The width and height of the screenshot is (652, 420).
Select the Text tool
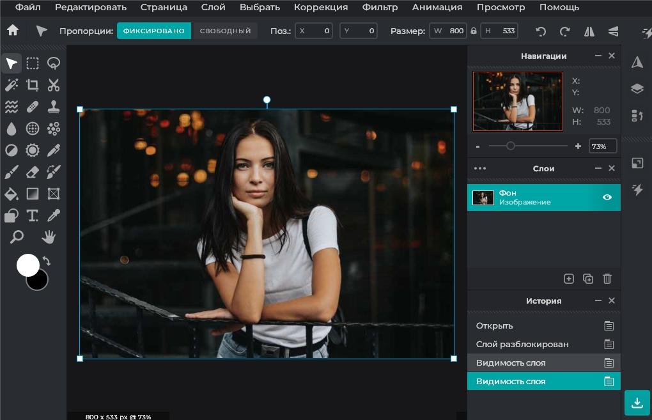(x=33, y=215)
